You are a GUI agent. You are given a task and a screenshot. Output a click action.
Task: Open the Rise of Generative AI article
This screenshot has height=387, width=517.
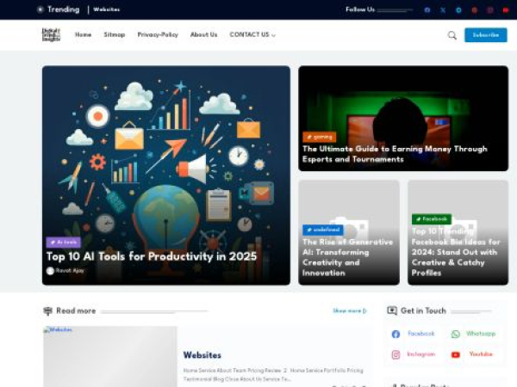346,257
